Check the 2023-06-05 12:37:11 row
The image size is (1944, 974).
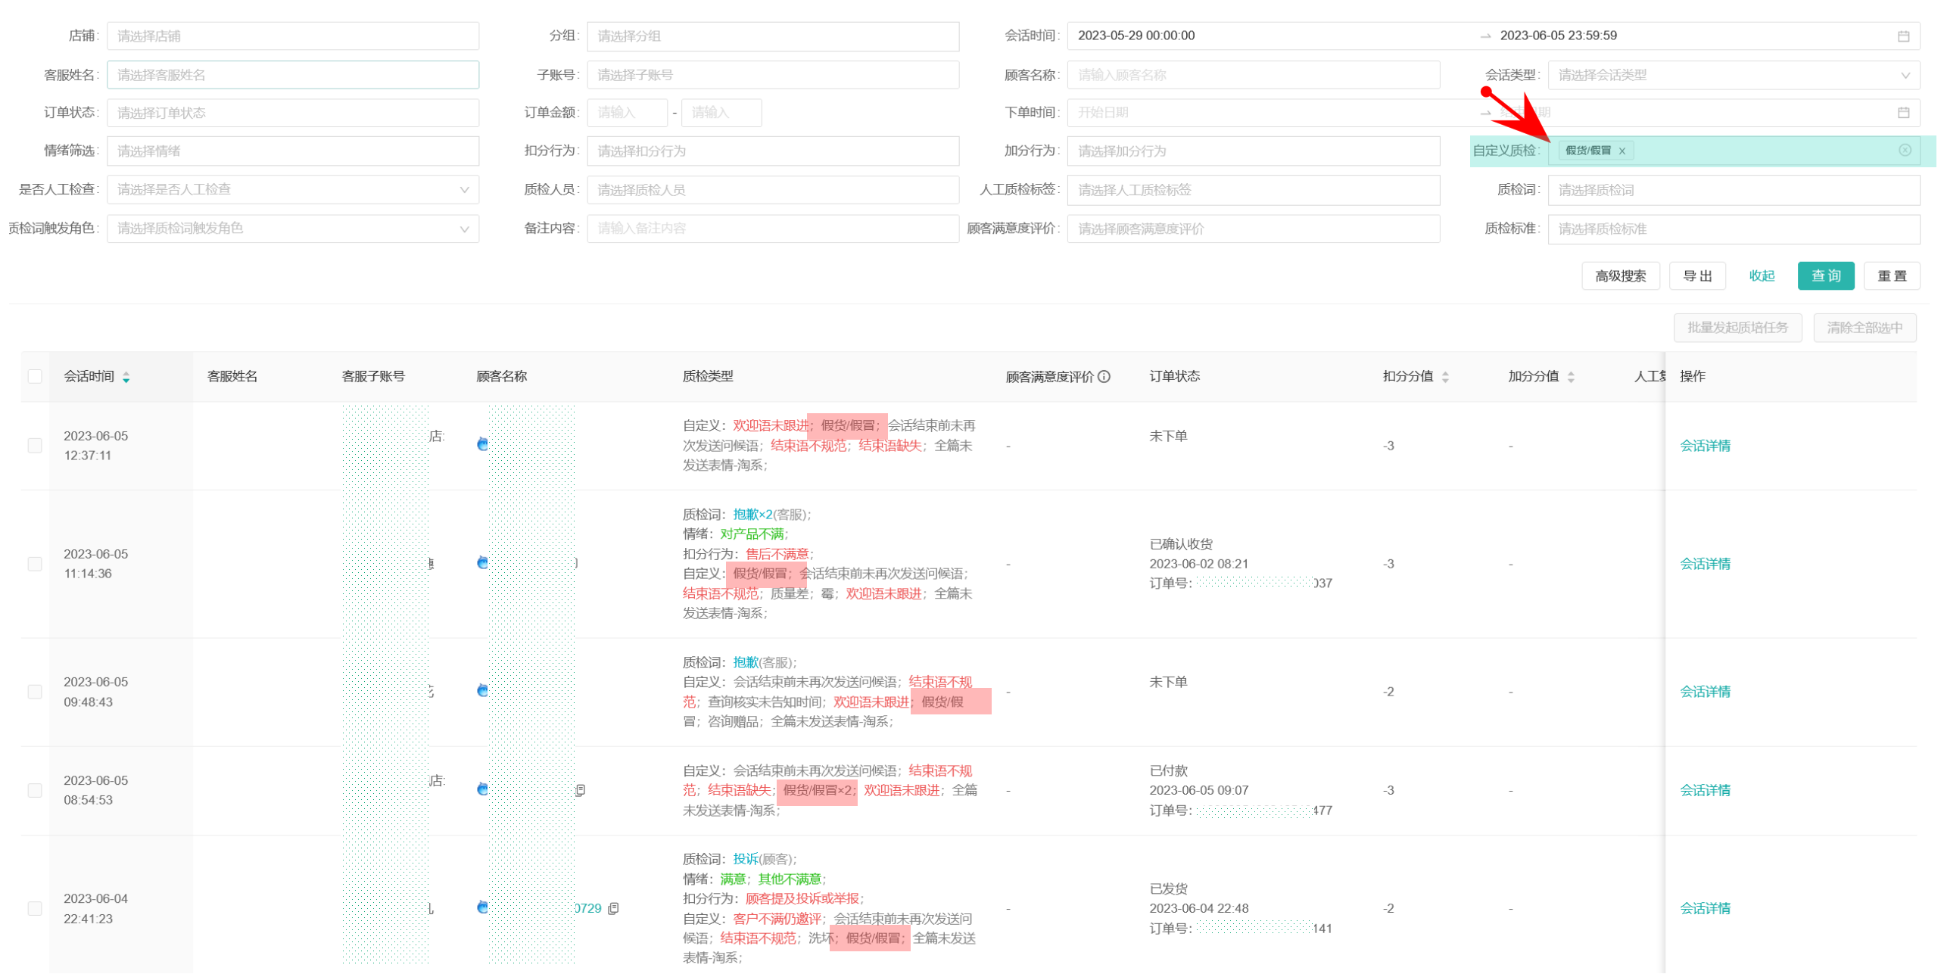tap(35, 446)
